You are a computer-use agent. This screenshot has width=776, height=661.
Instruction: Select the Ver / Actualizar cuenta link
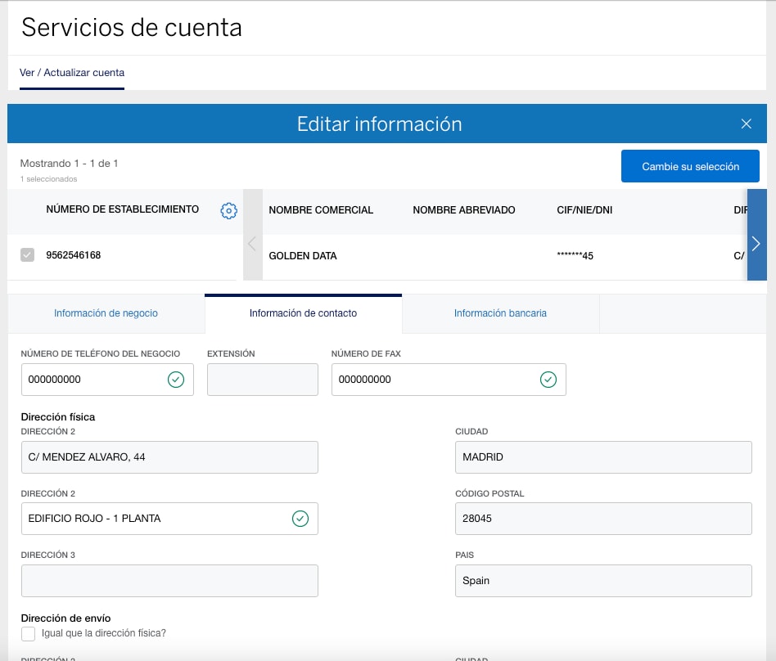(72, 71)
